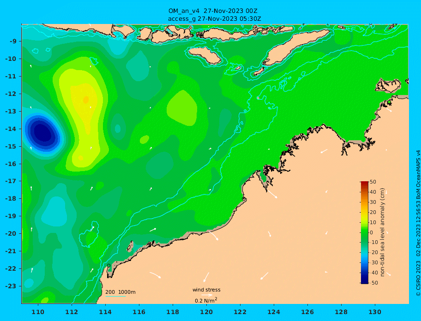
Task: Click the 'non-tidal sea level anomaly (cm)' colorbar title
Action: click(x=382, y=232)
